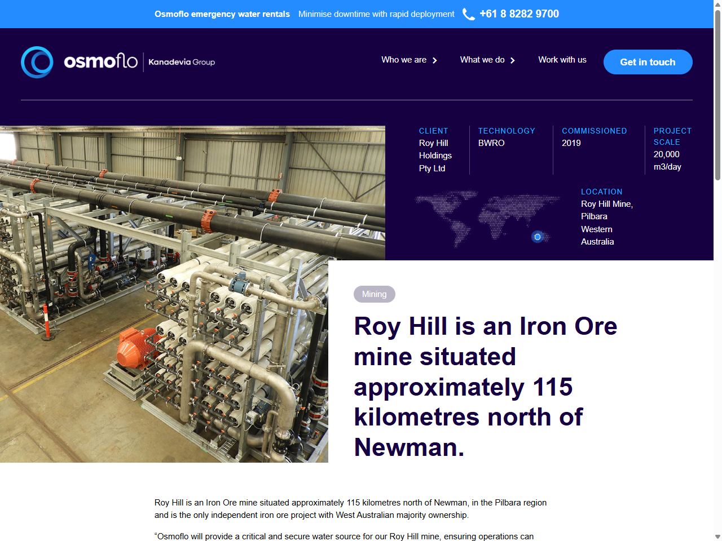Click the Kanadevia Group logo text
The height and width of the screenshot is (541, 722).
182,62
